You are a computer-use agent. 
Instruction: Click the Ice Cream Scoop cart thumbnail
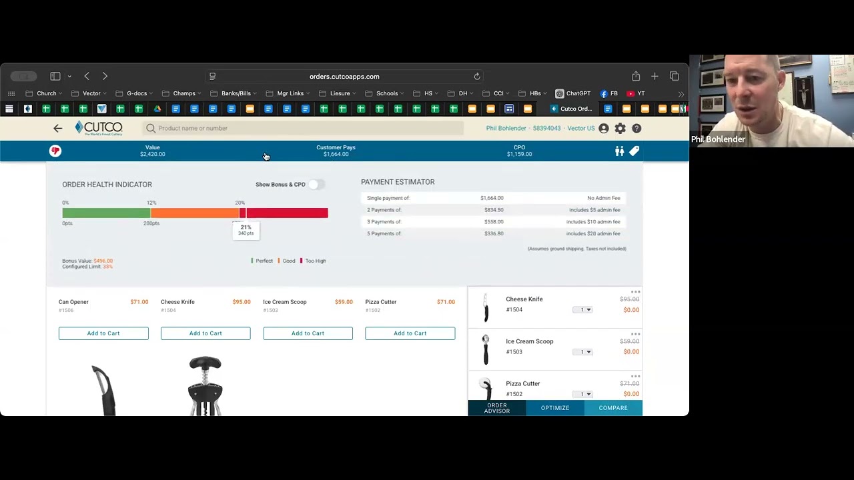(x=486, y=349)
